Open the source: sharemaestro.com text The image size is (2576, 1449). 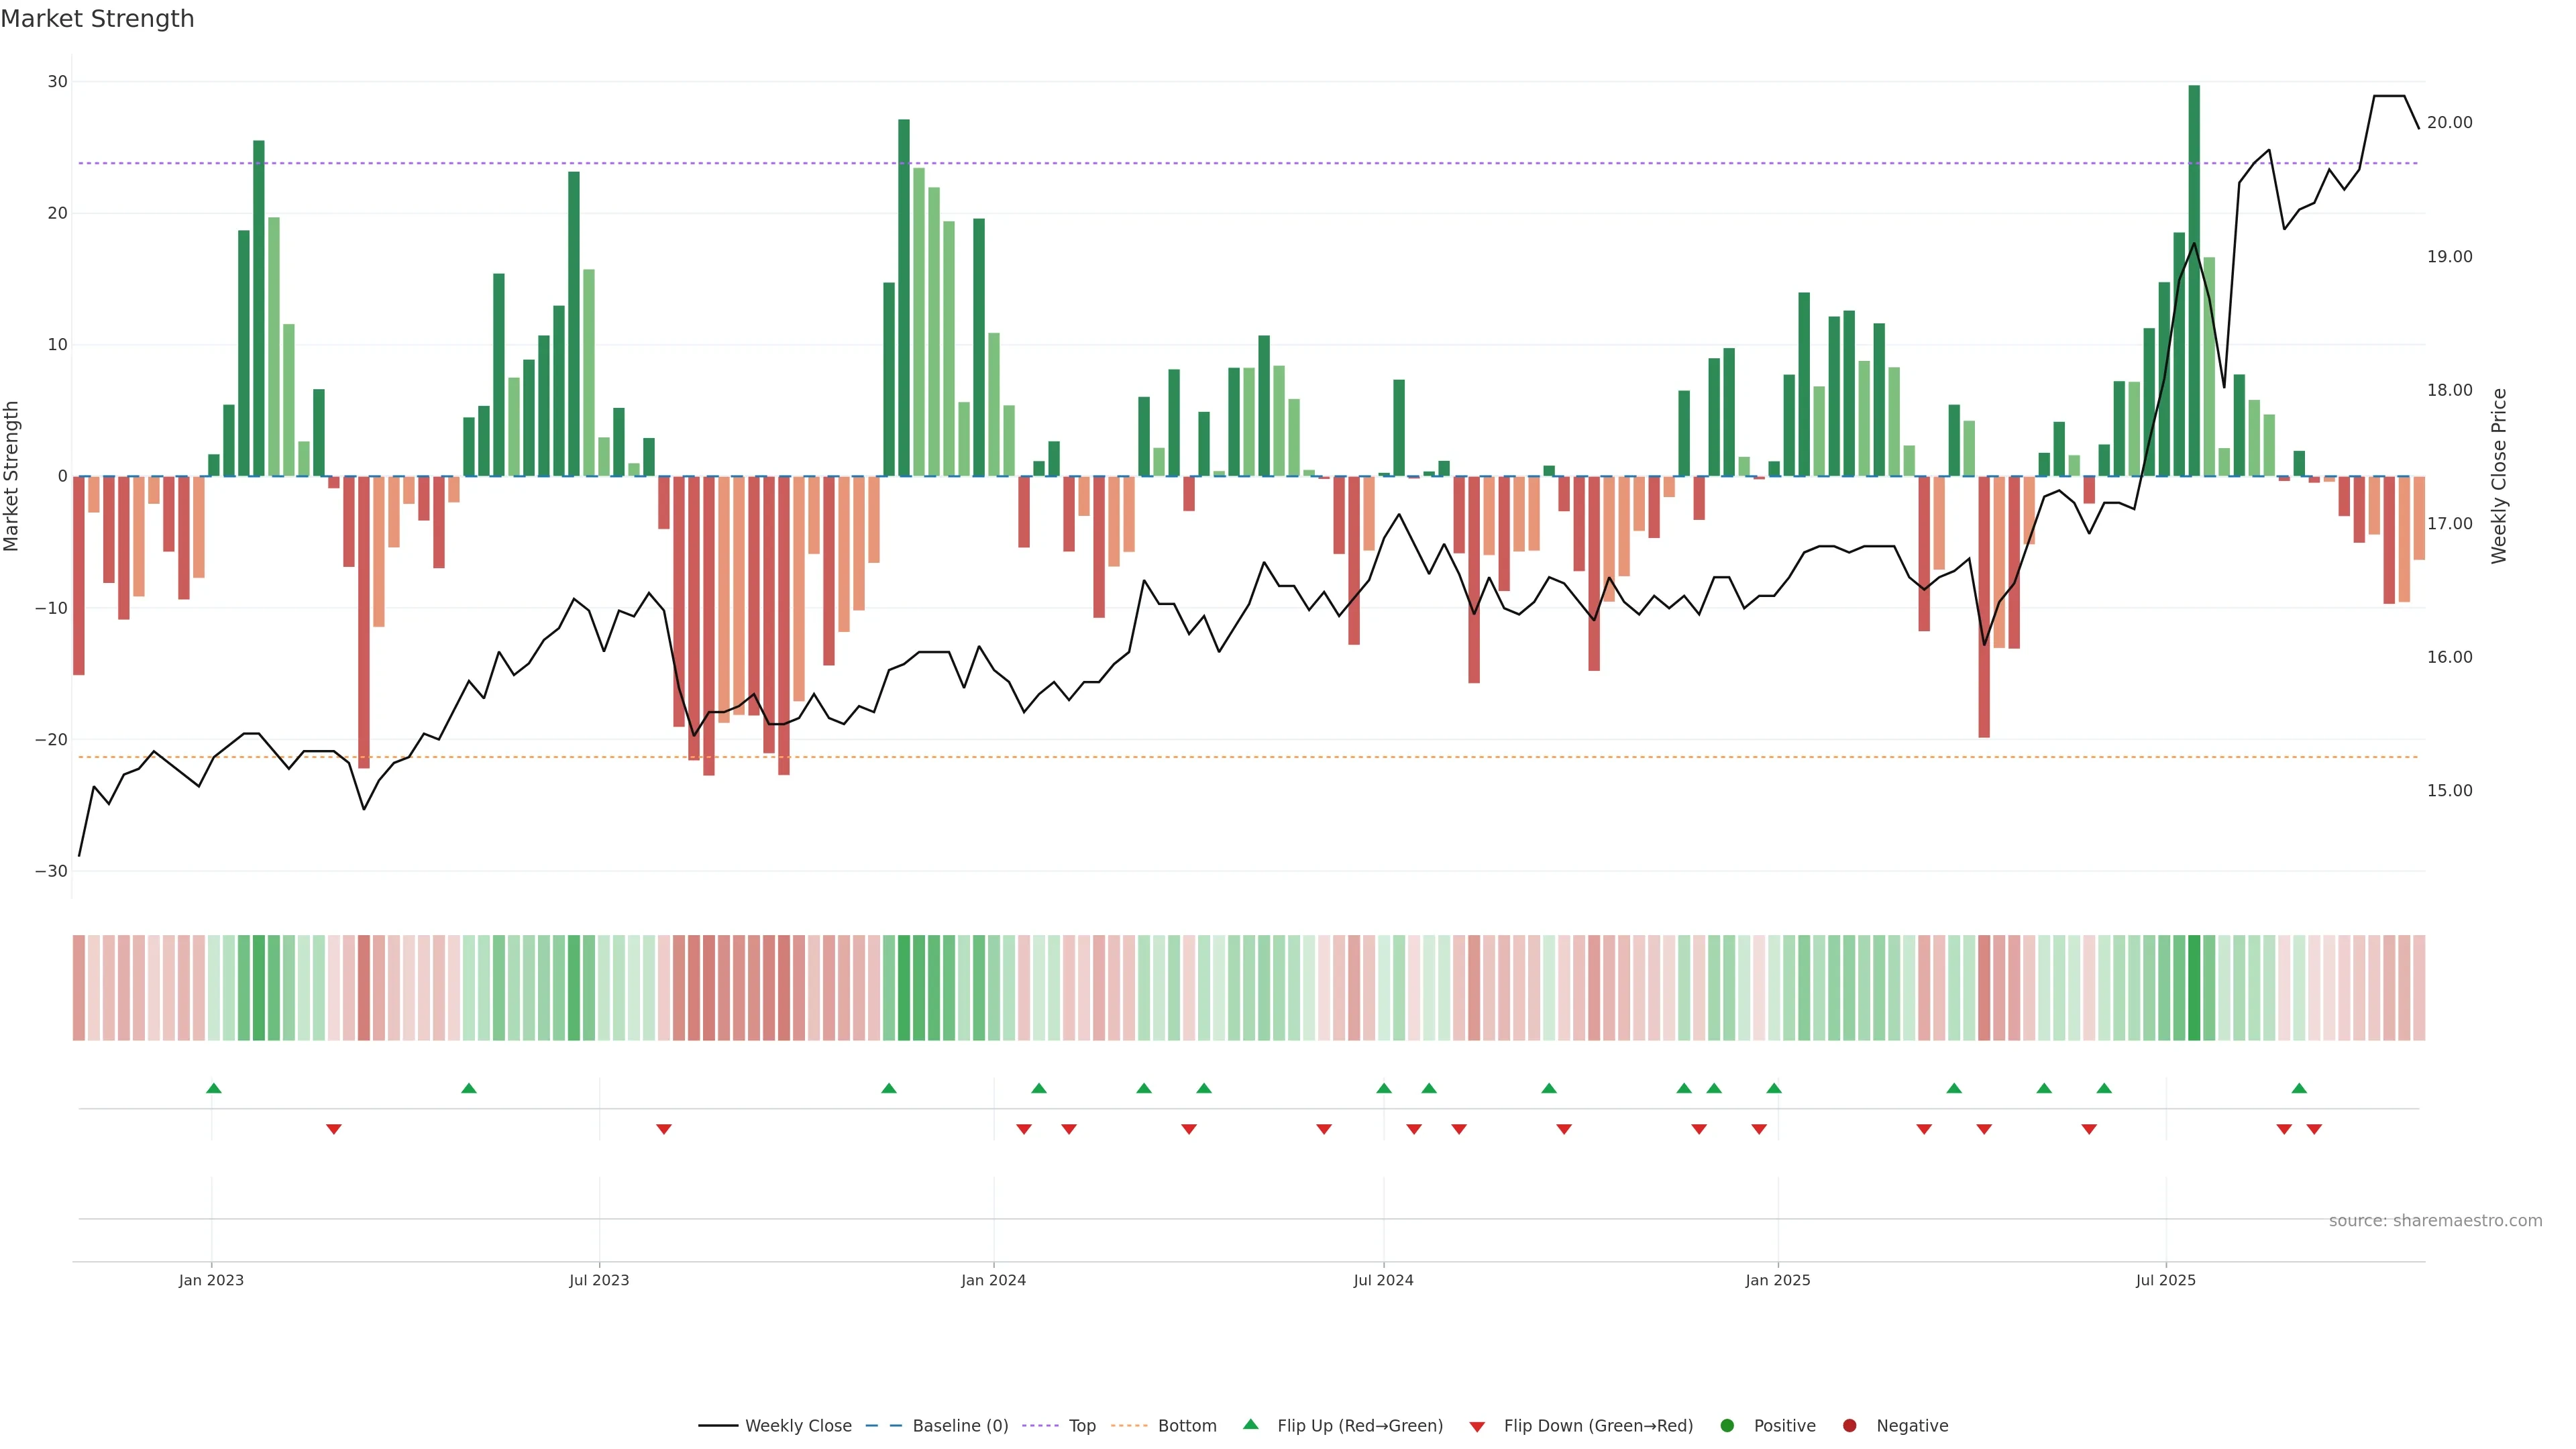click(2435, 1221)
